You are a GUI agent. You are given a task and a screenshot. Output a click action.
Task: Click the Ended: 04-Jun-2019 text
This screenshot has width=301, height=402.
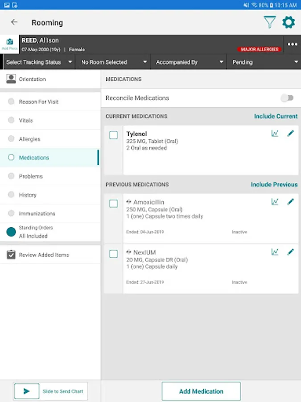pos(145,232)
